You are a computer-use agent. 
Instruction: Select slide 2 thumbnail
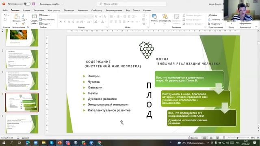point(22,59)
